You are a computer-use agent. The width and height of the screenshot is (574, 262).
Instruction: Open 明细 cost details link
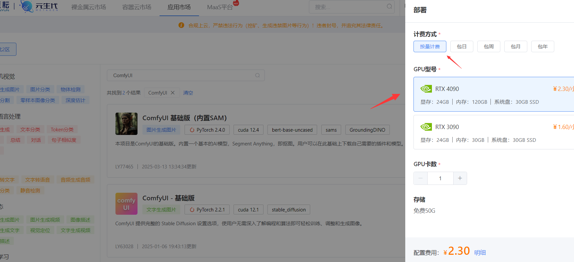pos(480,252)
